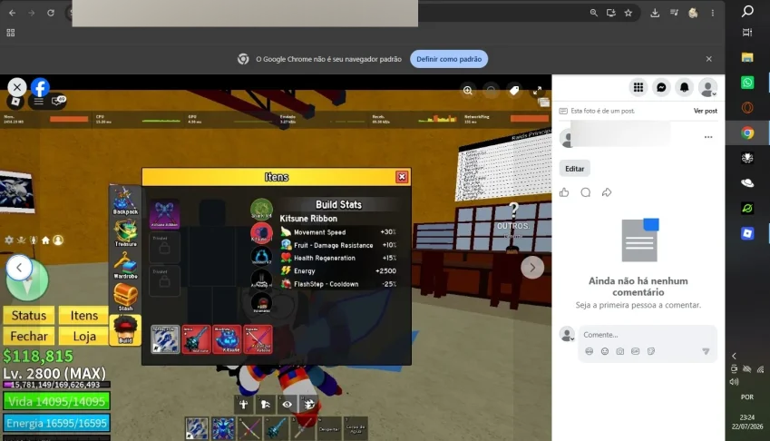
Task: Open post options three-dot menu
Action: pos(708,137)
